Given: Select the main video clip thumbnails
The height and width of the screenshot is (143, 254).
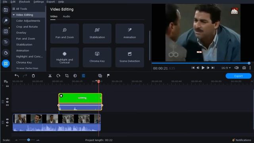Looking at the screenshot, I should (57, 119).
